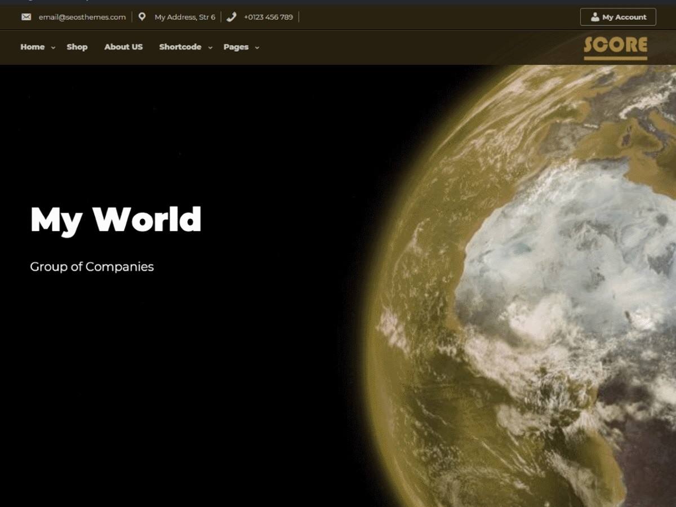Viewport: 676px width, 507px height.
Task: Click the envelope icon beside the email address
Action: click(26, 17)
